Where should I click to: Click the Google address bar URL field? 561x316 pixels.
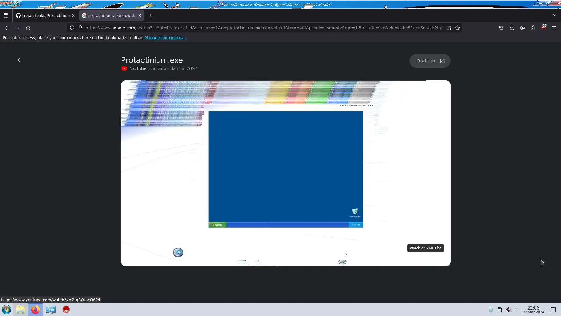tap(263, 28)
